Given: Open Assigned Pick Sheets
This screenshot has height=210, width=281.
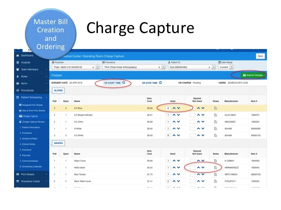Looking at the screenshot, I should pyautogui.click(x=31, y=105).
